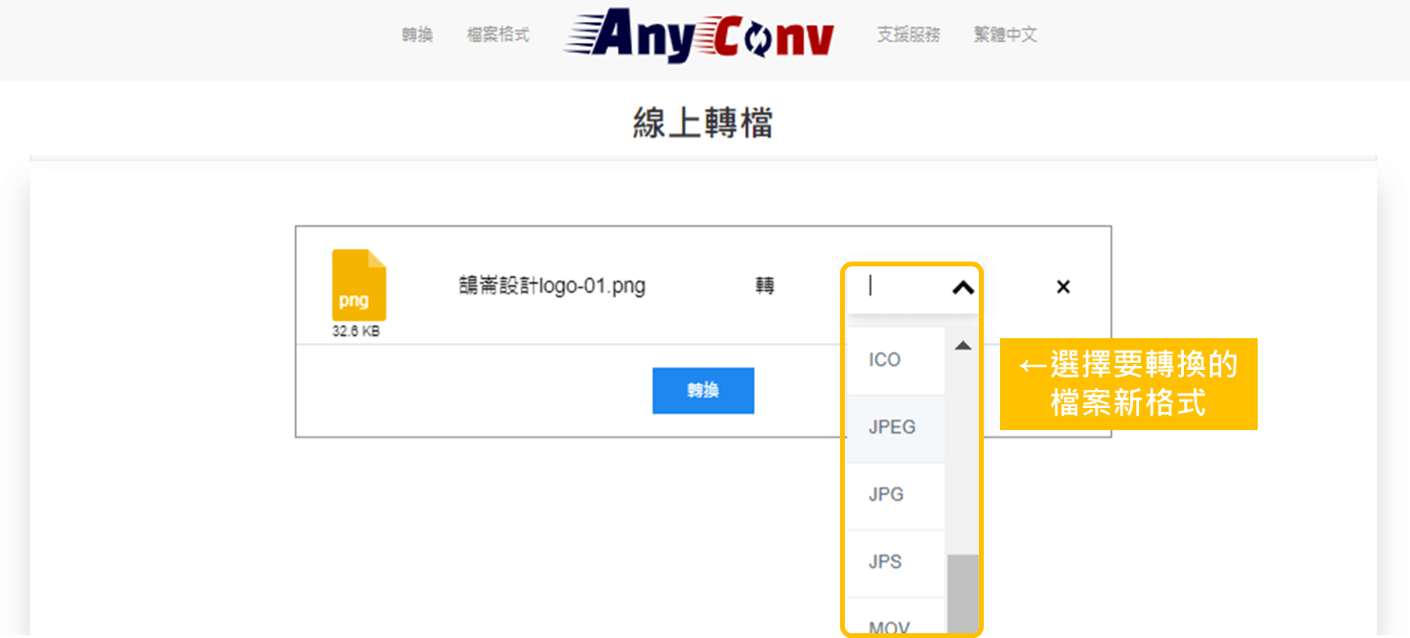Click the orange document thumbnail of the uploaded file

coord(357,285)
